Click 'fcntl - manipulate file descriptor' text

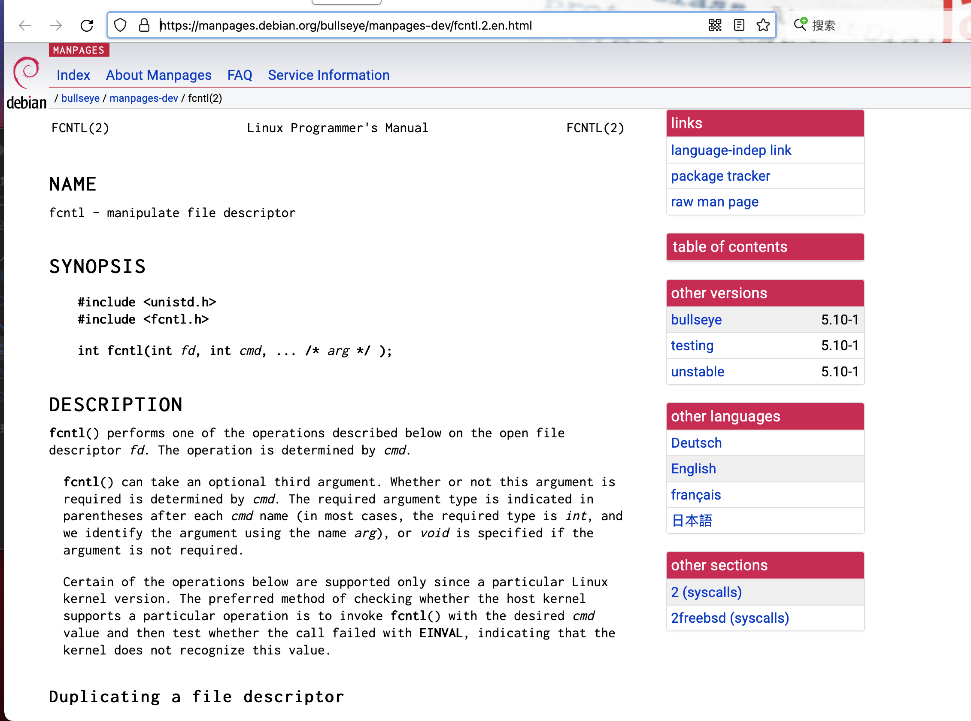point(173,213)
